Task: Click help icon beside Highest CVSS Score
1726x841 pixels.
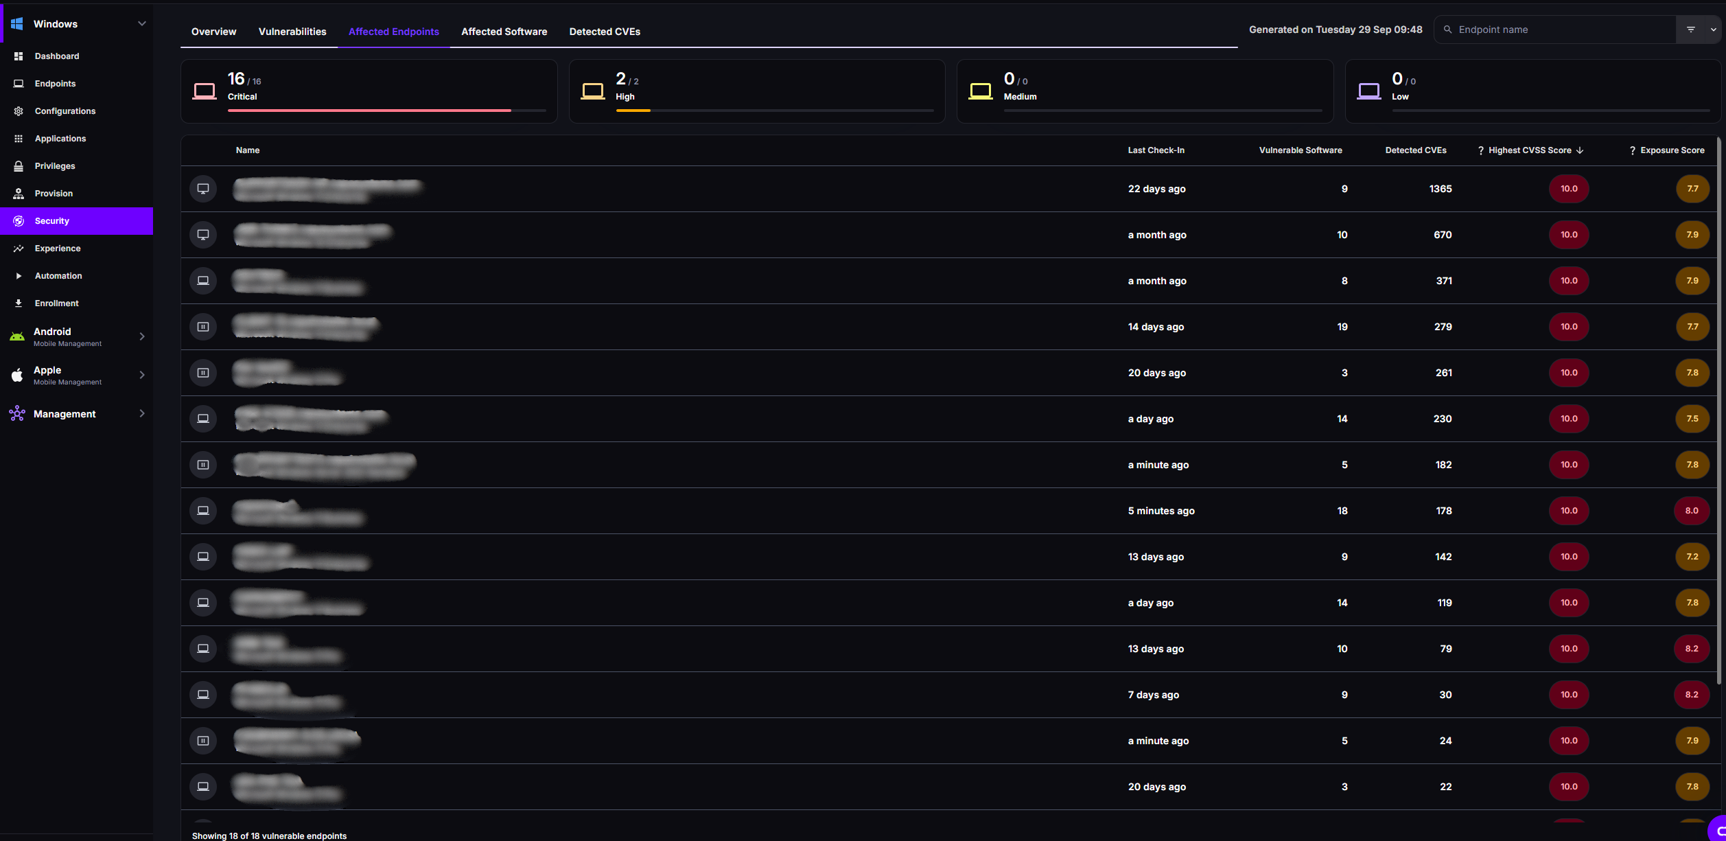Action: tap(1481, 150)
